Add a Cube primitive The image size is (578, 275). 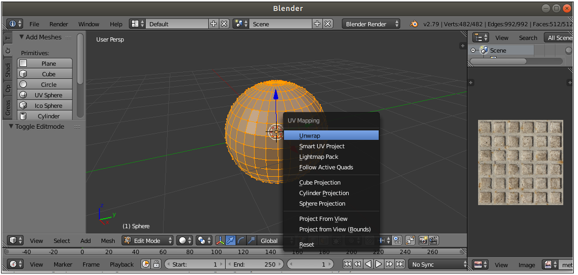(x=45, y=74)
